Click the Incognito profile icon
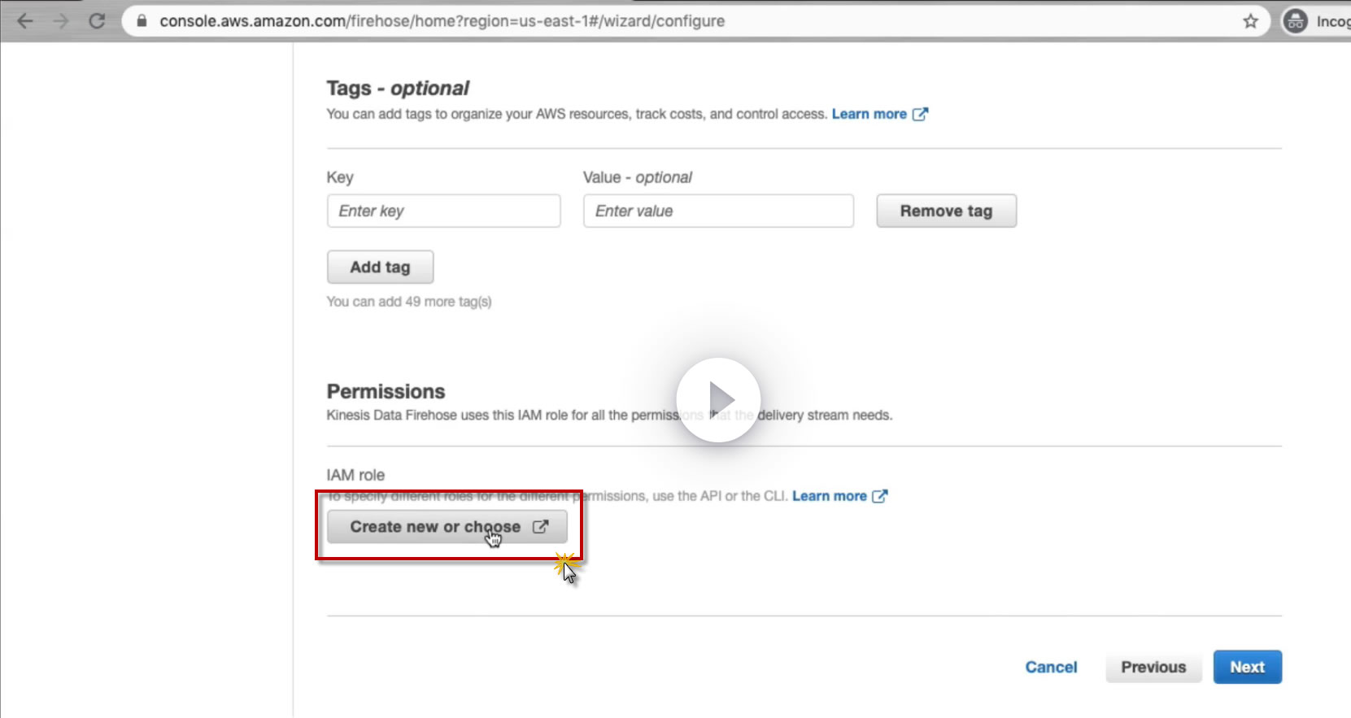 pos(1295,21)
